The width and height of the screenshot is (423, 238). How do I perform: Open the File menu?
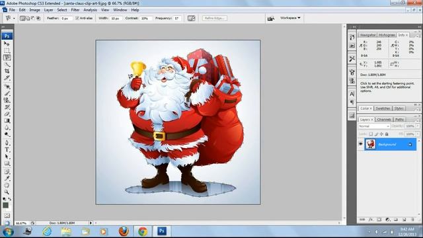[x=12, y=10]
